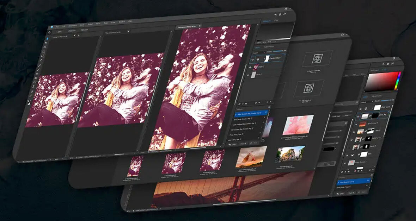Toggle visibility of Layer 1
Image resolution: width=416 pixels, height=221 pixels.
click(x=249, y=75)
